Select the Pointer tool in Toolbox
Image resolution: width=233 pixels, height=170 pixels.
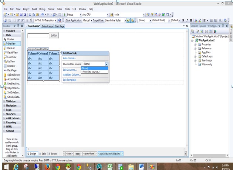point(10,39)
